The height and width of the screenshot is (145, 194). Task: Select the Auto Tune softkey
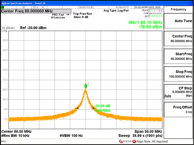(178, 21)
